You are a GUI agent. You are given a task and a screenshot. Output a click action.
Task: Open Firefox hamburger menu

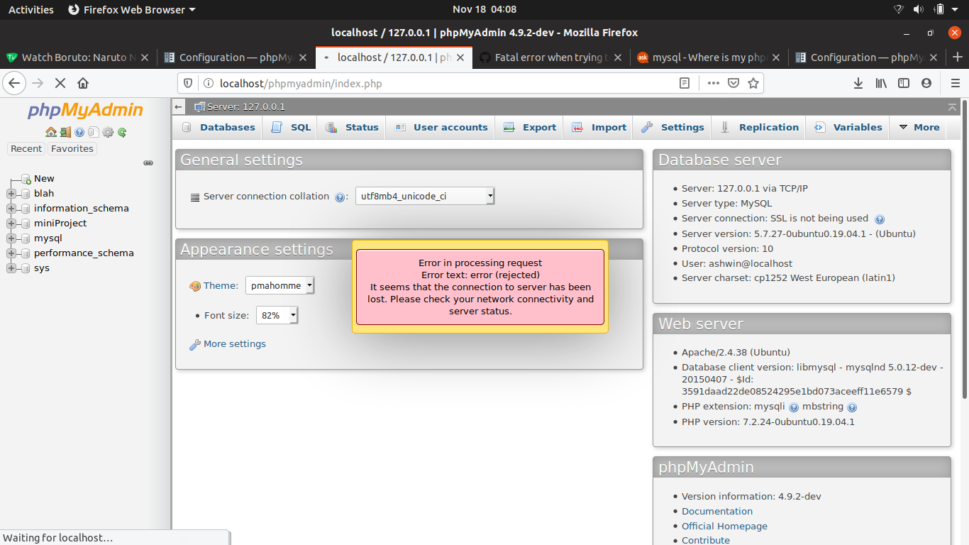coord(954,83)
